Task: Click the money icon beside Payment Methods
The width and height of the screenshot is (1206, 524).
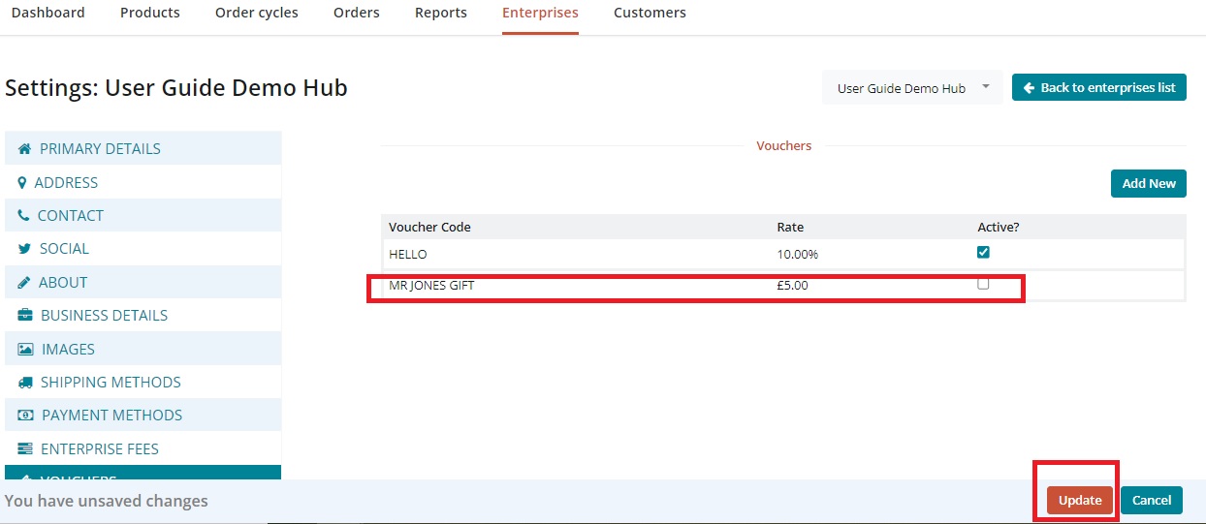Action: tap(25, 416)
